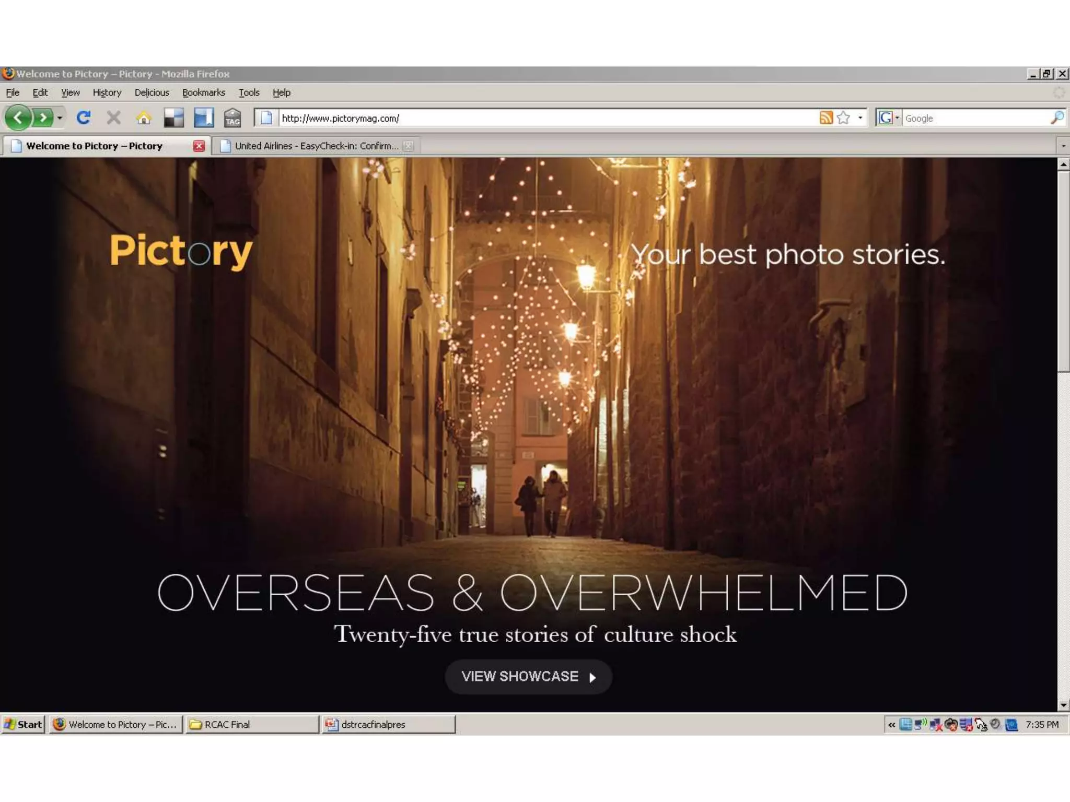Click the green Back navigation button

click(x=18, y=117)
